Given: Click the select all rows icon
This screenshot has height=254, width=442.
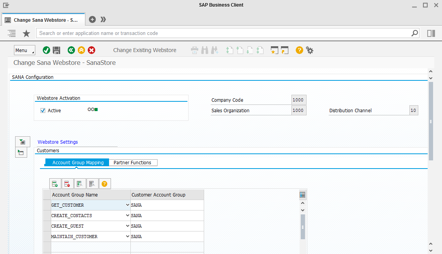Looking at the screenshot, I should coord(80,184).
